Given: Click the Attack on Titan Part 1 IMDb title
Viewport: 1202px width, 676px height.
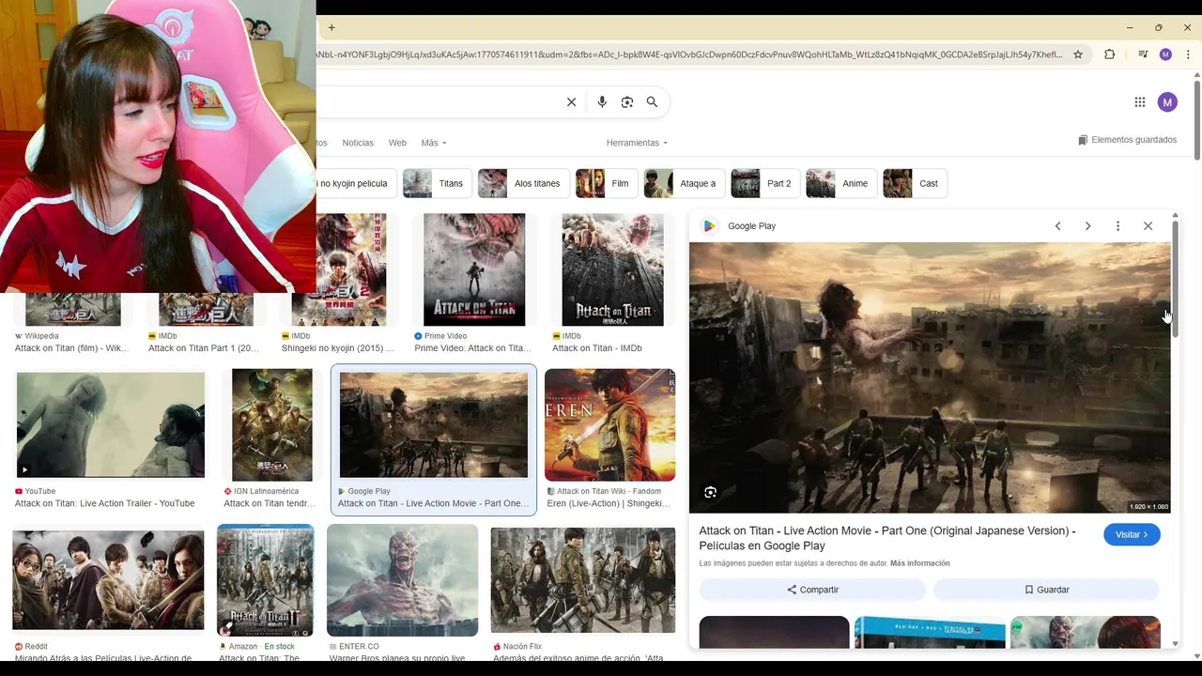Looking at the screenshot, I should pos(204,348).
